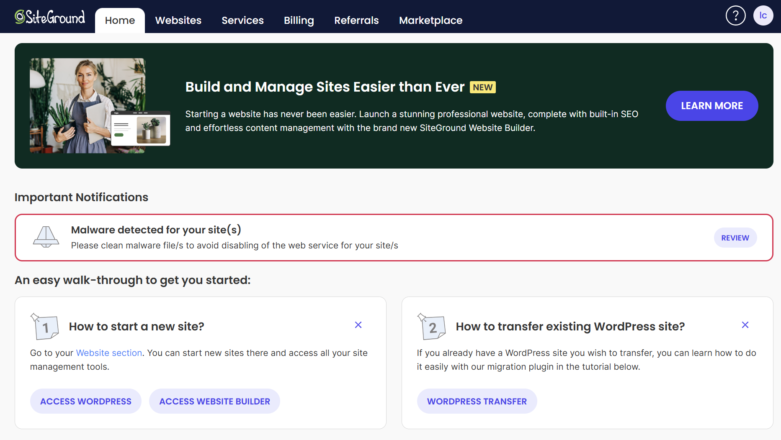Select the Referrals tab

(356, 20)
